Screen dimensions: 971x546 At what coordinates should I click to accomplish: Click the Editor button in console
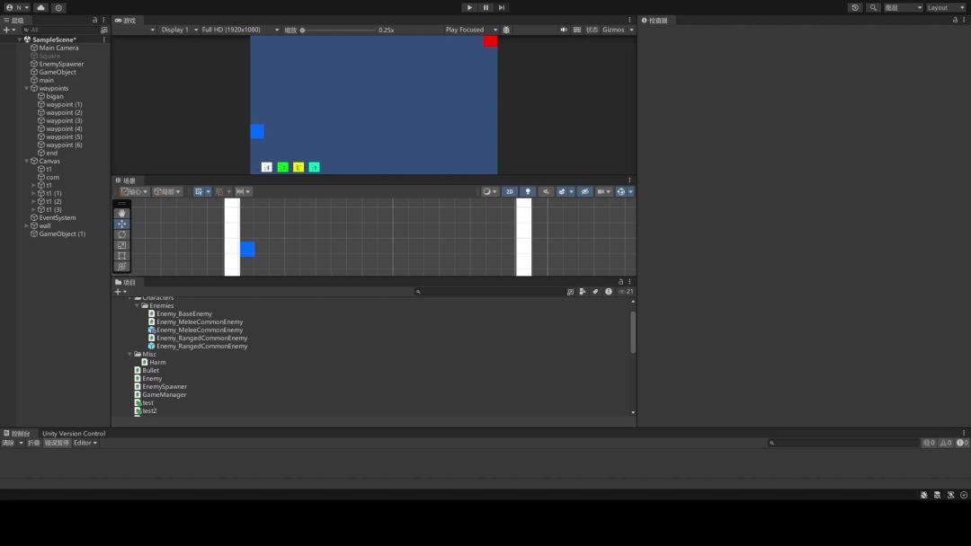click(85, 443)
